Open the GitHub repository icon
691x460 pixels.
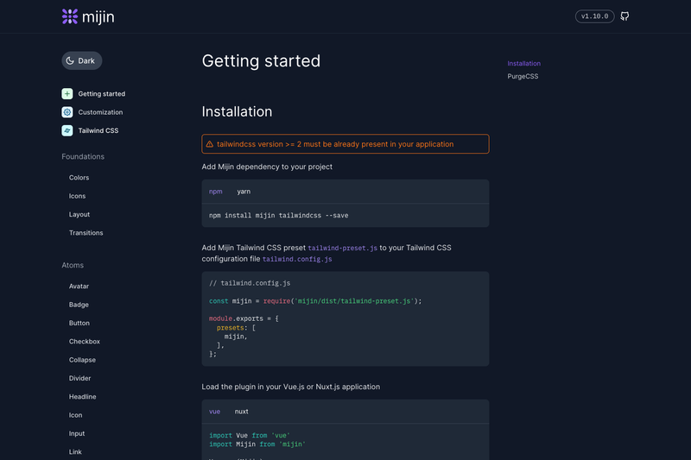[624, 16]
